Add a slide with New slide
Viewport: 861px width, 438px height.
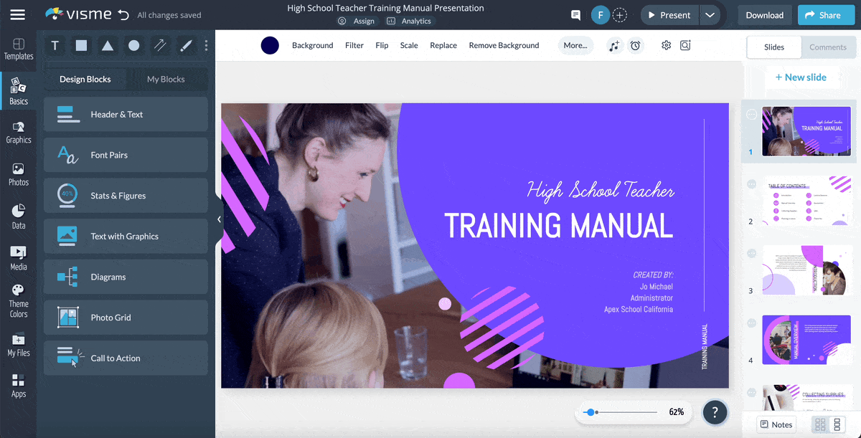(800, 77)
